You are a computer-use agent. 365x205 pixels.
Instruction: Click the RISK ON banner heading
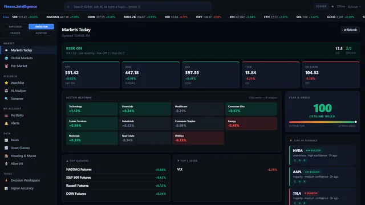tap(74, 48)
